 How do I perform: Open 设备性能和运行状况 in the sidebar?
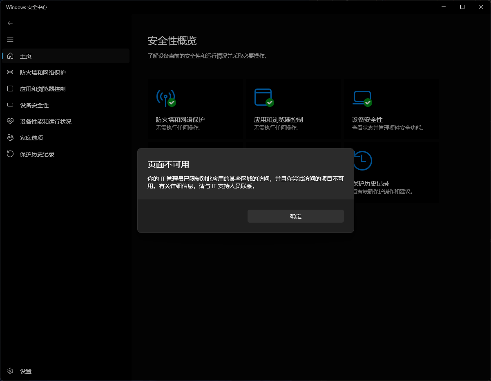(46, 122)
